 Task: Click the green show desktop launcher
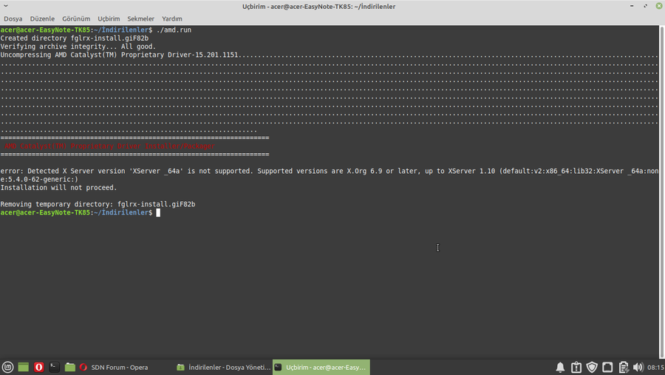coord(24,367)
